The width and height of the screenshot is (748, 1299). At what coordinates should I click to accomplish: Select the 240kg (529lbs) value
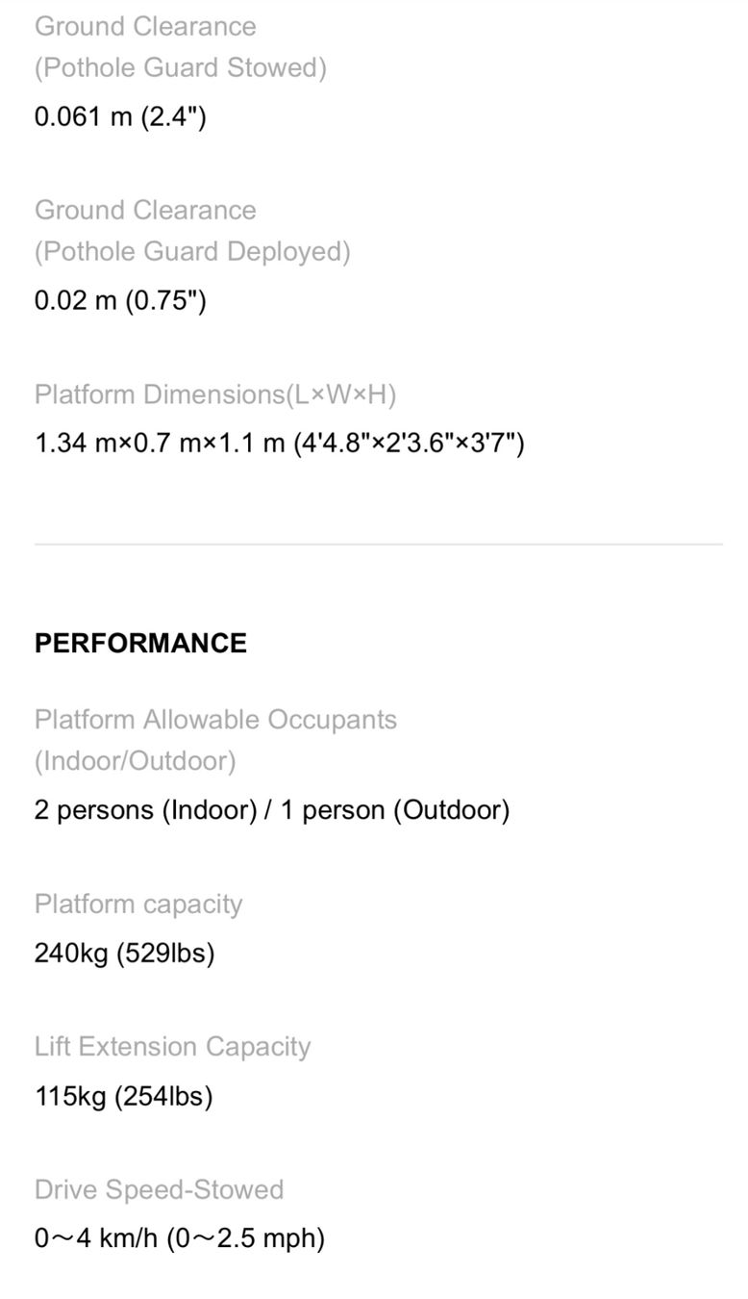click(124, 954)
